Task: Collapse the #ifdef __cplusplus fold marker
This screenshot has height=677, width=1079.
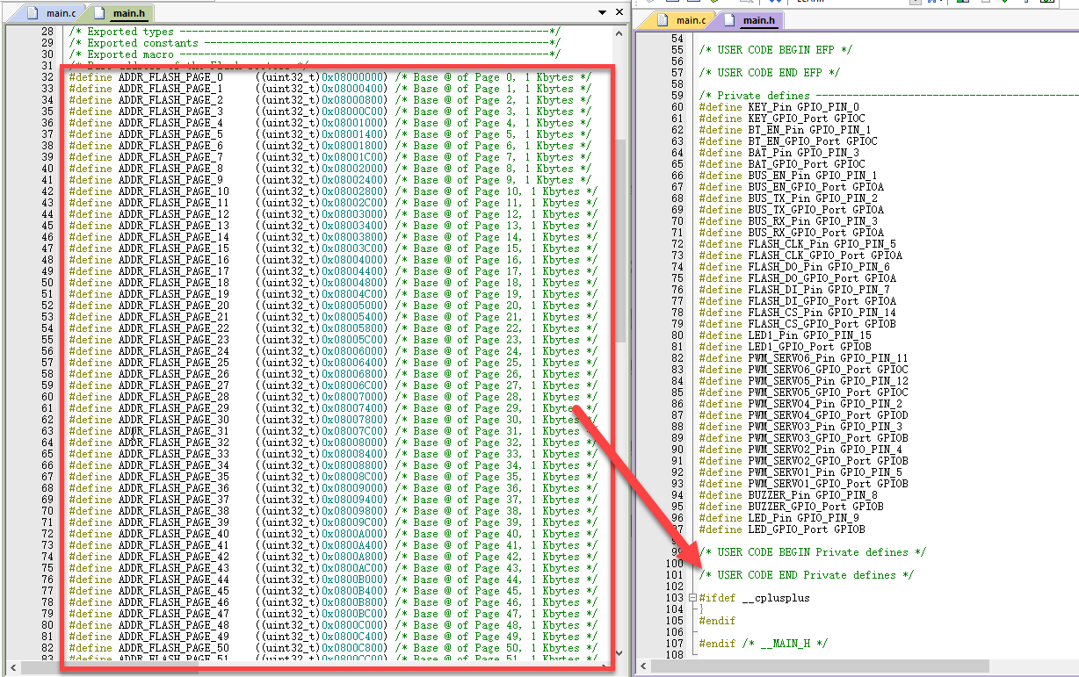Action: click(x=692, y=598)
